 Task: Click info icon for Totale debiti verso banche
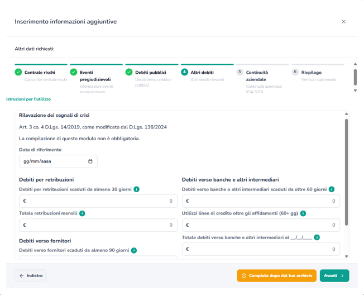click(x=317, y=237)
